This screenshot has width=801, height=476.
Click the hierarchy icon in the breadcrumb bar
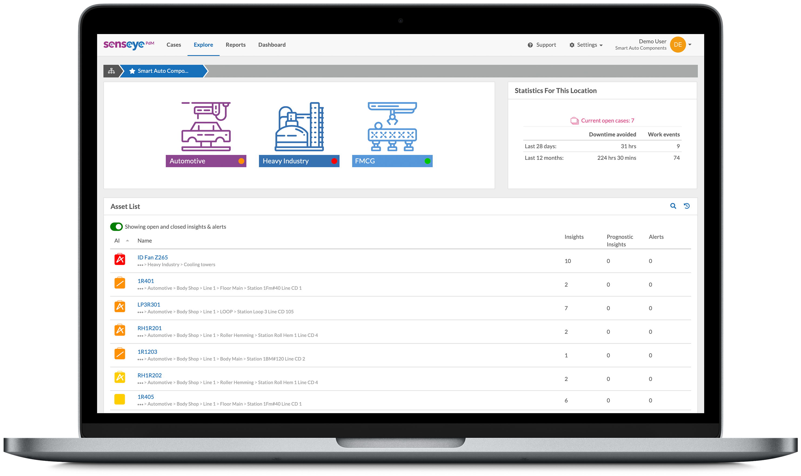111,71
